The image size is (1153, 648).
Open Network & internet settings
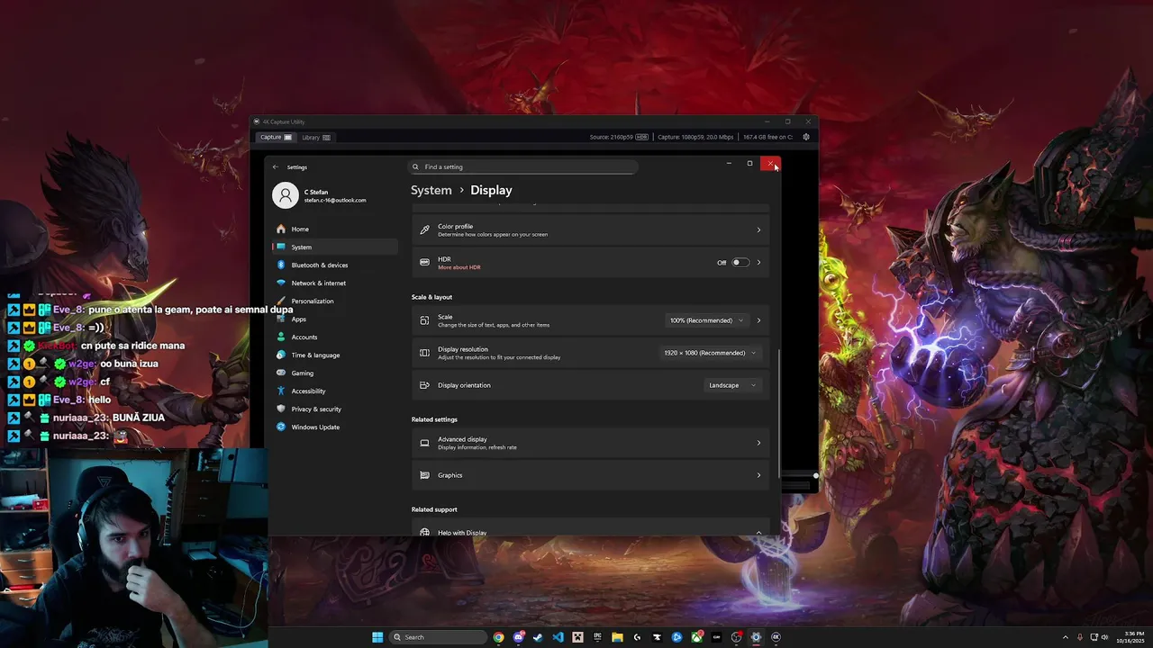tap(333, 283)
